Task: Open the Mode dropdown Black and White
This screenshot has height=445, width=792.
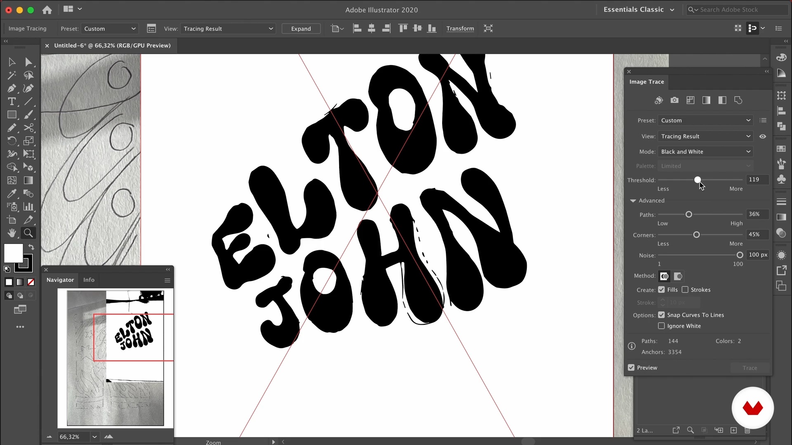Action: point(705,152)
